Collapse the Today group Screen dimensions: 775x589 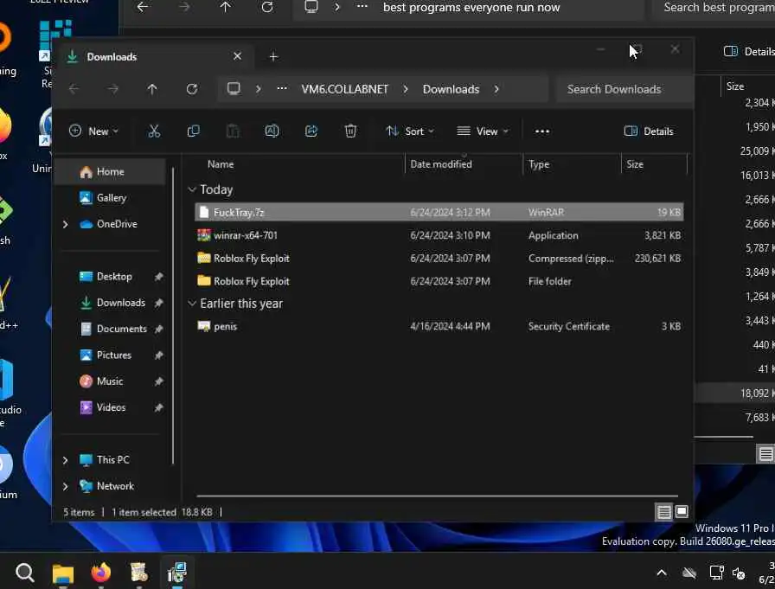click(192, 189)
